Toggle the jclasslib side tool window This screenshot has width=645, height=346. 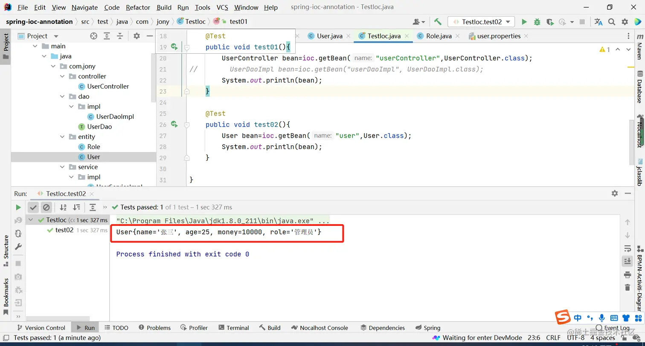[x=639, y=172]
